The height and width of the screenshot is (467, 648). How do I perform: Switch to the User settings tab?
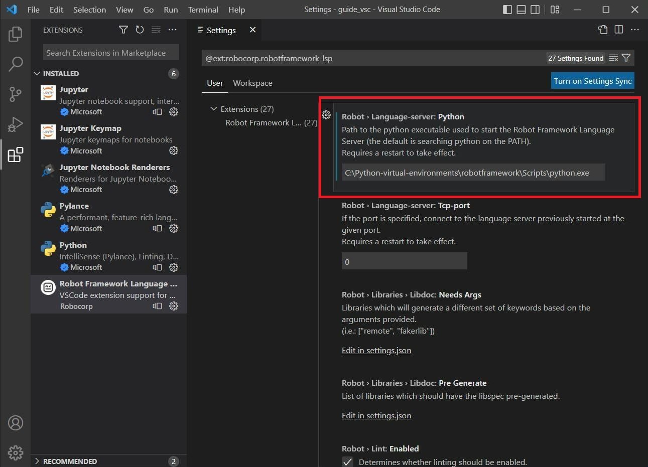click(x=215, y=83)
